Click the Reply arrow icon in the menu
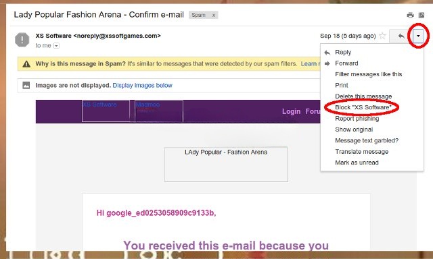This screenshot has height=259, width=433. point(327,53)
